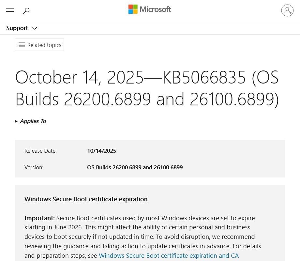Image resolution: width=300 pixels, height=261 pixels.
Task: Click the chevron beside Support
Action: click(x=35, y=28)
